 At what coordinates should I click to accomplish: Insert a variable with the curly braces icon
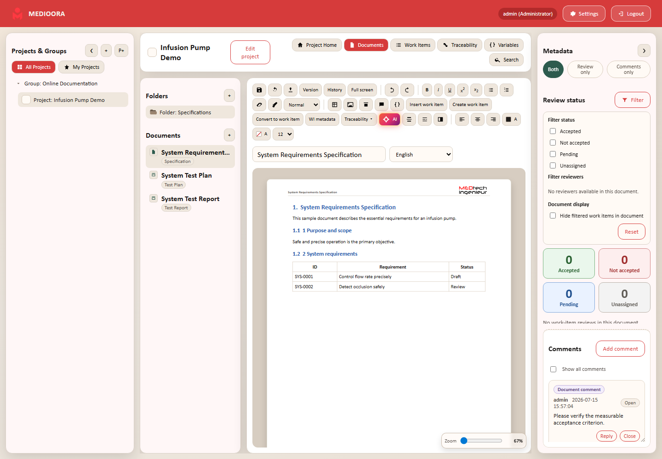point(397,105)
